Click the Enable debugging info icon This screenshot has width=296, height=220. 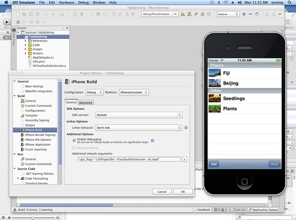[152, 140]
